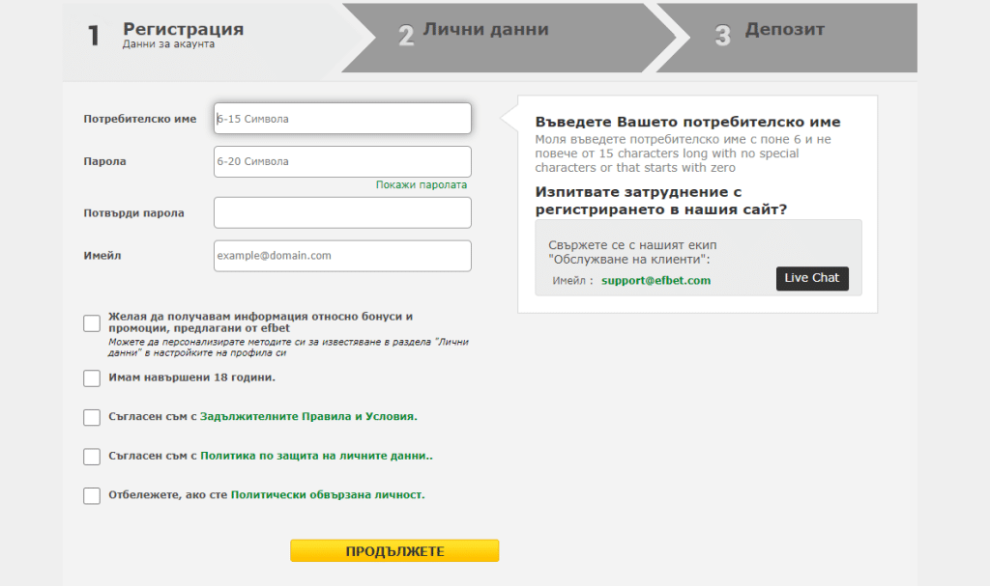Click the Потребителско име username field
The image size is (990, 586).
click(342, 119)
